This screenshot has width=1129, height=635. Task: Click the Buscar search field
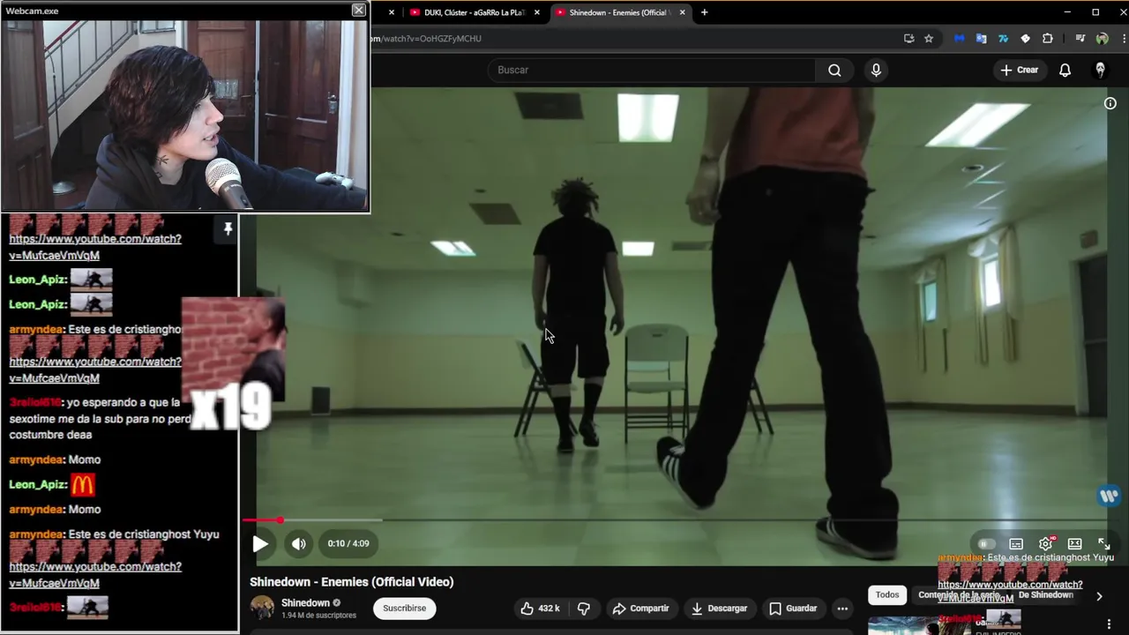(x=653, y=70)
